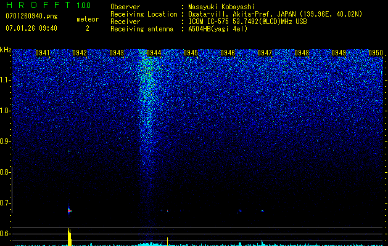Click the 0950 time marker
Image resolution: width=388 pixels, height=246 pixels.
[x=376, y=53]
